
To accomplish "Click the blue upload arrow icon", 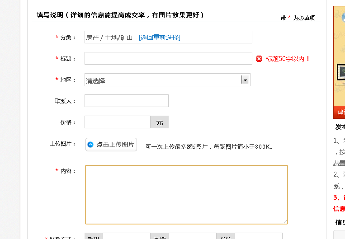I will point(90,145).
